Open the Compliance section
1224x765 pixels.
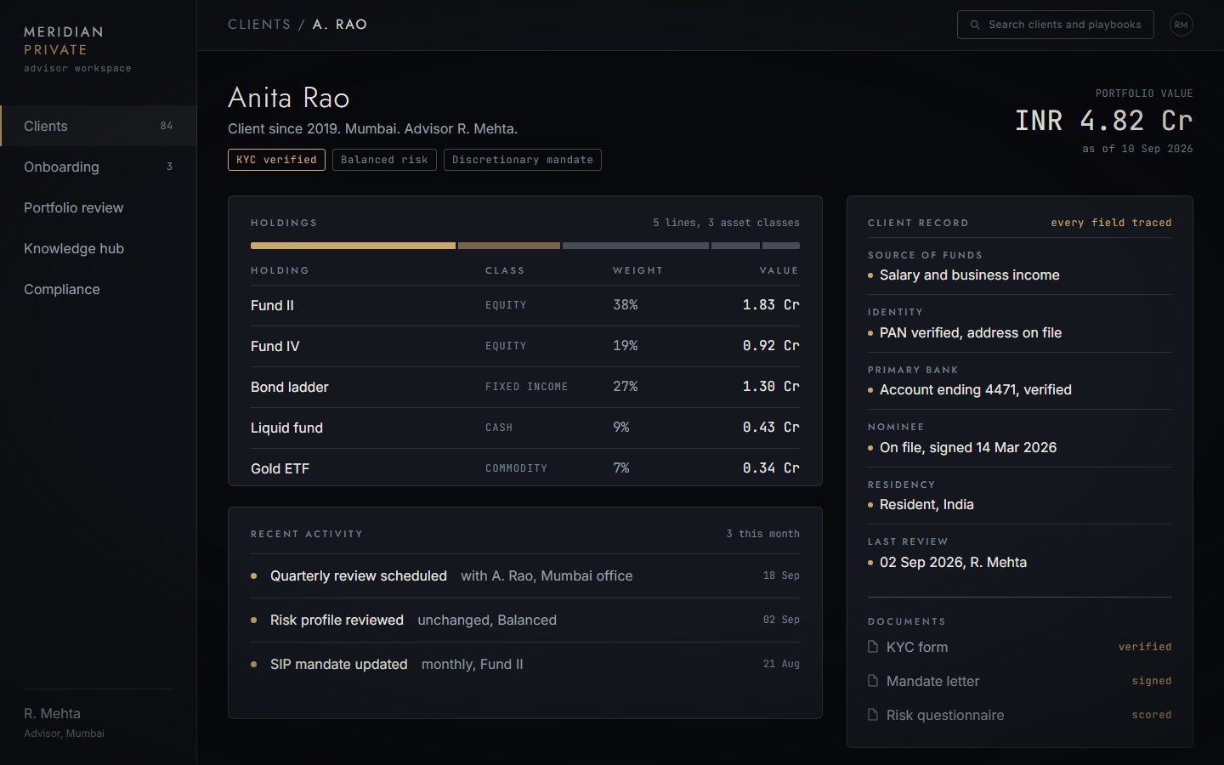[99, 289]
